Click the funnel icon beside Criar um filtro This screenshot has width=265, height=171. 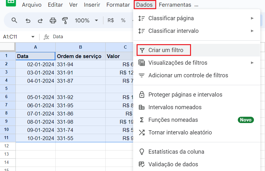[x=142, y=50]
